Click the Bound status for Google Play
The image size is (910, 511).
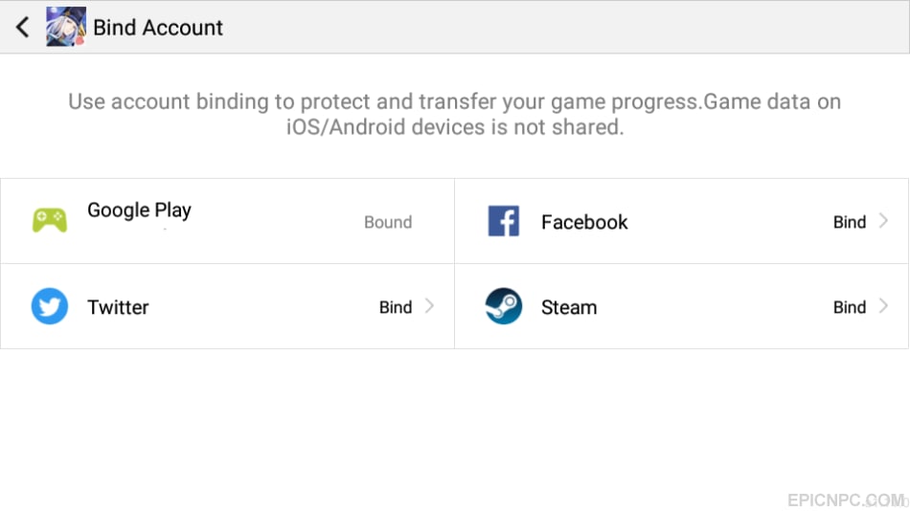388,222
